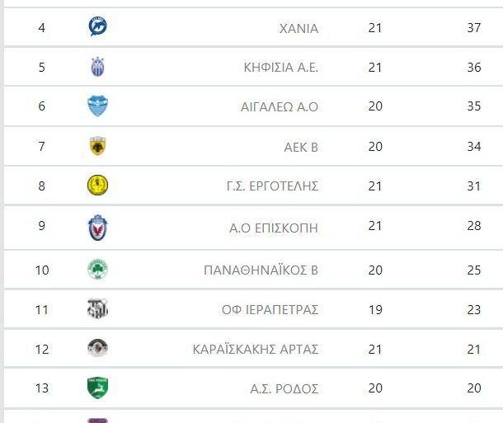
Task: Click the 37 points value for ΧΑΝΙΑ
Action: (473, 28)
